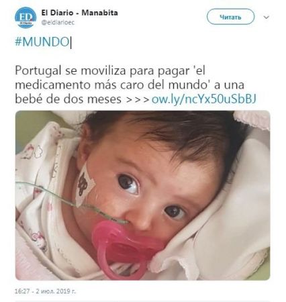This screenshot has width=286, height=302.
Task: Select the tweet text starting with Portugal
Action: point(136,85)
